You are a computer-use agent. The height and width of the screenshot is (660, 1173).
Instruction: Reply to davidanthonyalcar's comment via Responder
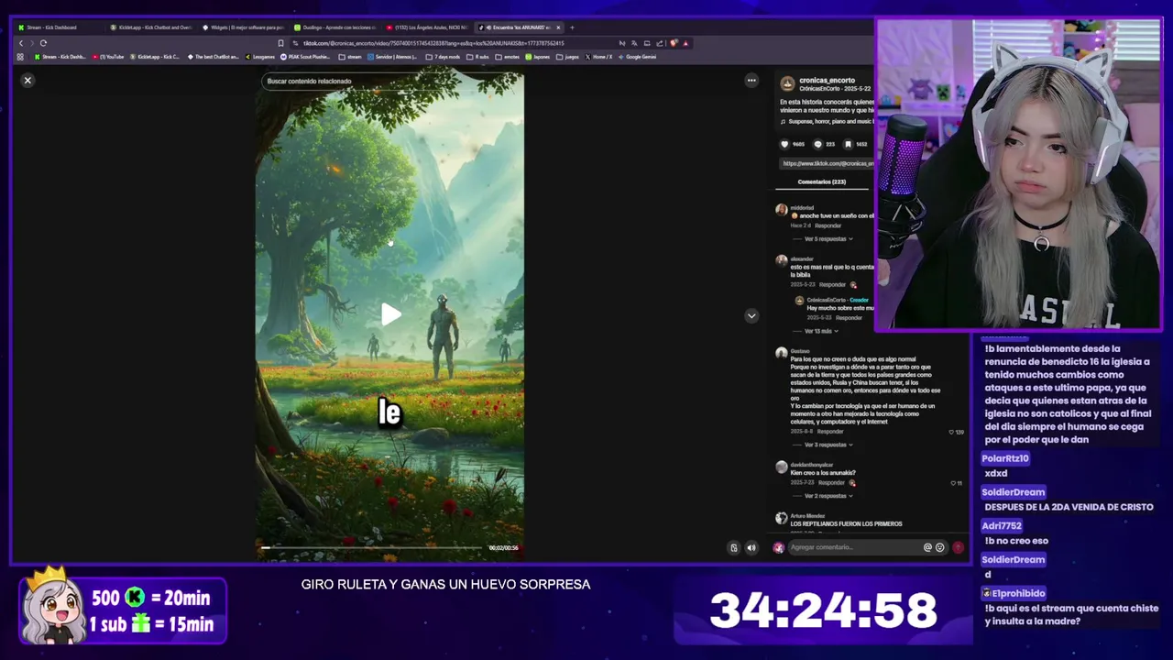(832, 482)
